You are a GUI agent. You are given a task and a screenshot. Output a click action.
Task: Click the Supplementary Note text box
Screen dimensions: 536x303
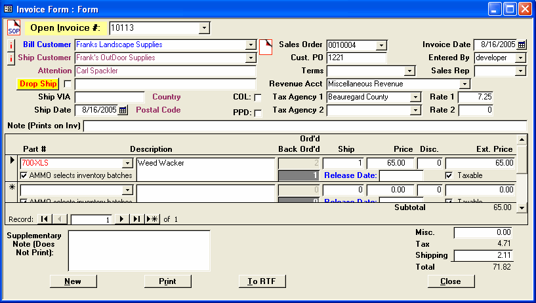[x=139, y=251]
